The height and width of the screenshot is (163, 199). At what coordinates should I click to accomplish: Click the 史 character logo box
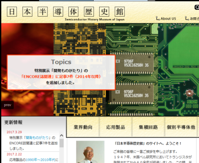pyautogui.click(x=104, y=11)
